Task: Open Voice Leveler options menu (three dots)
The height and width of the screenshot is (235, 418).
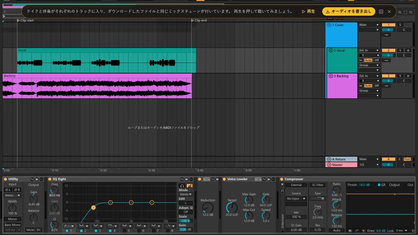Action: click(273, 179)
